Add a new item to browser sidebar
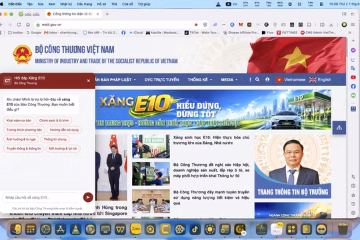This screenshot has width=360, height=240. point(353,41)
